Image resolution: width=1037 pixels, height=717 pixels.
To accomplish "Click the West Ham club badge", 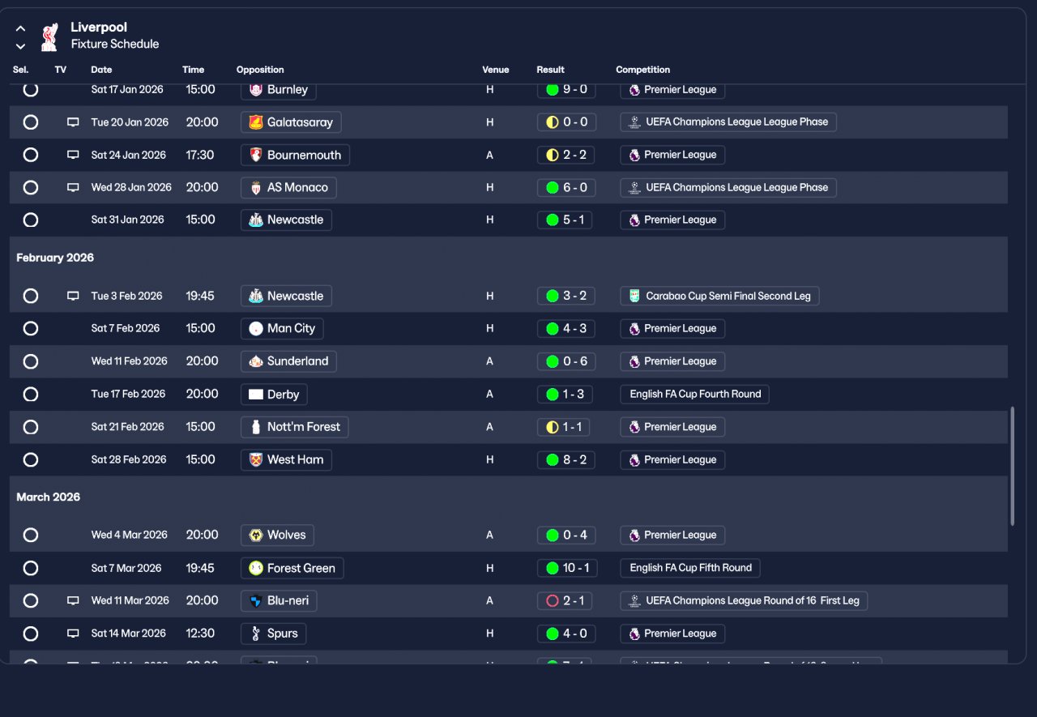I will coord(256,459).
